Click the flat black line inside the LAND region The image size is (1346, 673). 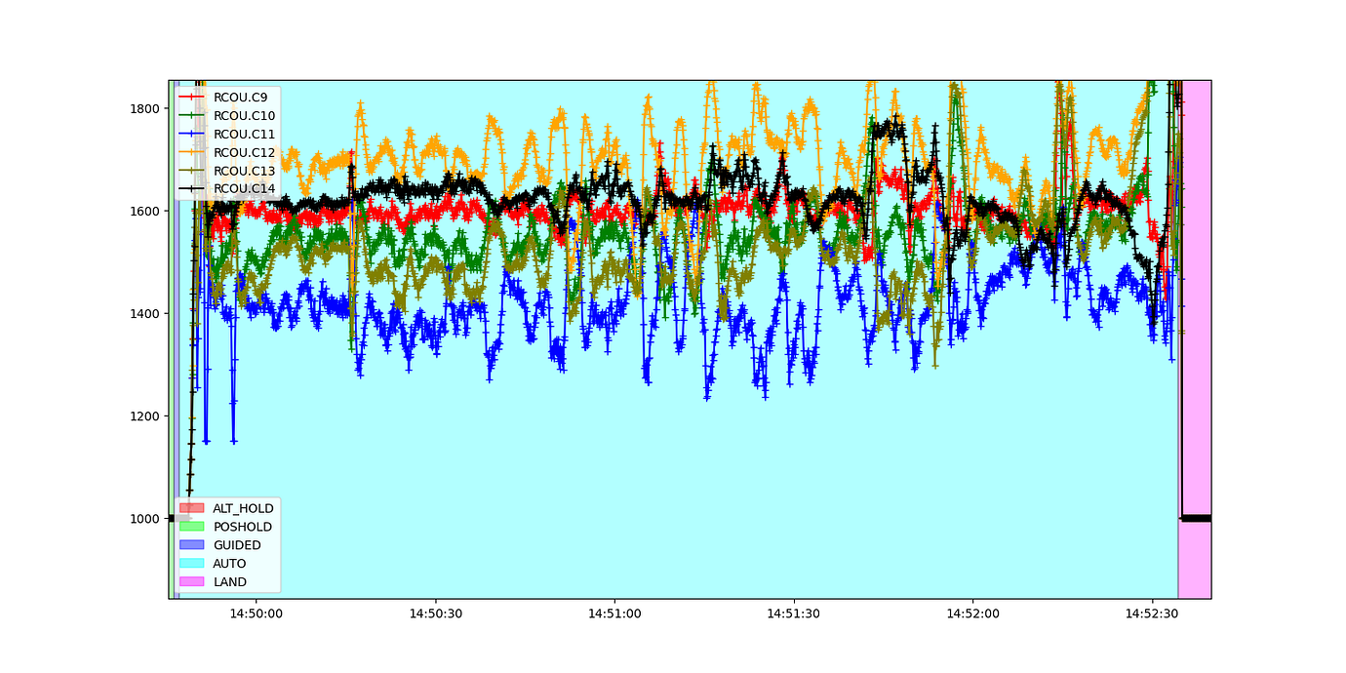(1196, 518)
